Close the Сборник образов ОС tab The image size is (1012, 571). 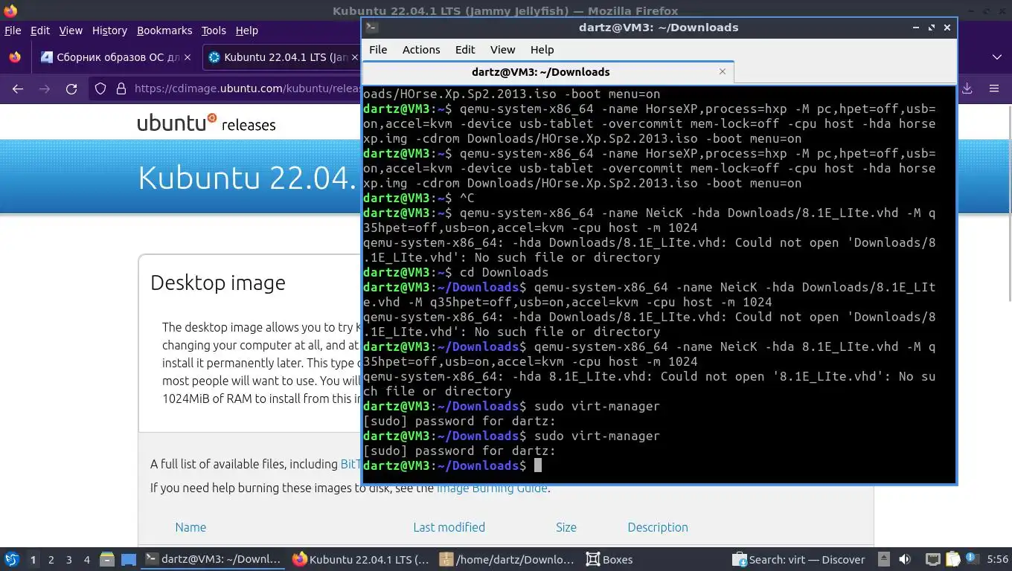tap(188, 57)
